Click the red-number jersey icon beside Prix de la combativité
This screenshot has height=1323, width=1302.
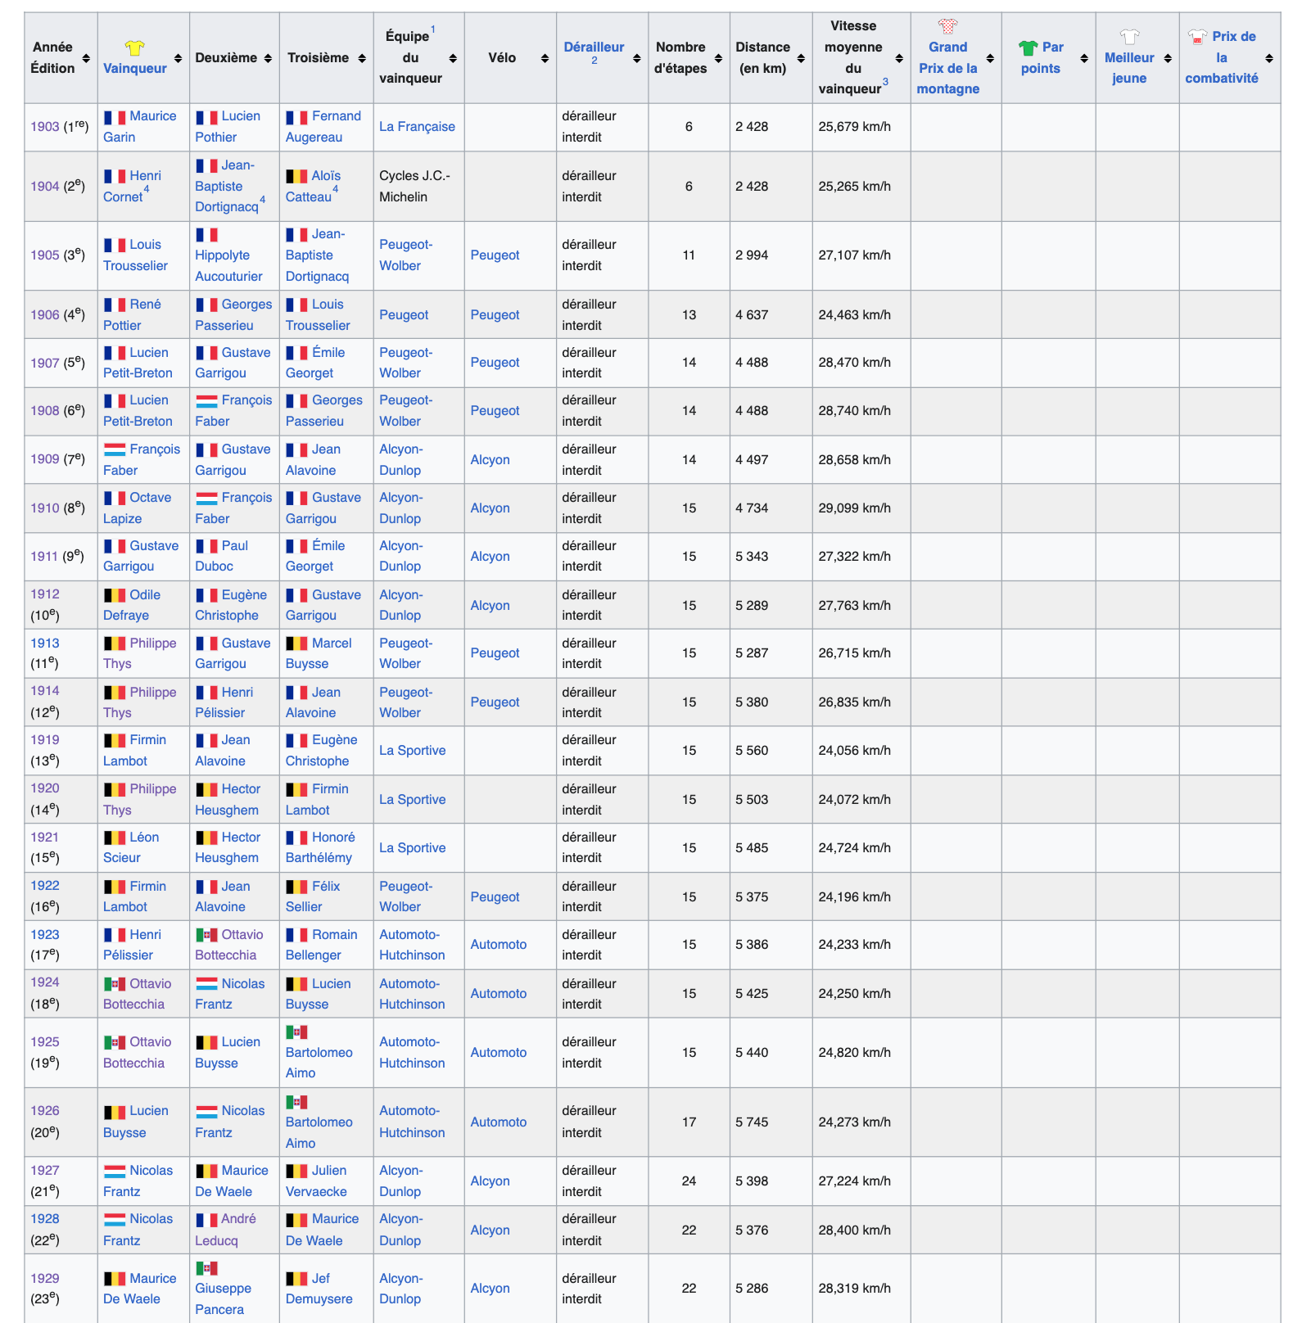coord(1197,37)
